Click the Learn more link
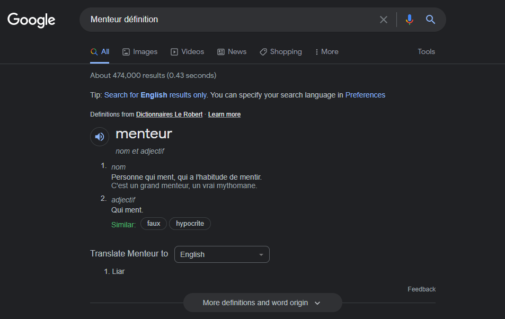This screenshot has width=505, height=319. [224, 114]
